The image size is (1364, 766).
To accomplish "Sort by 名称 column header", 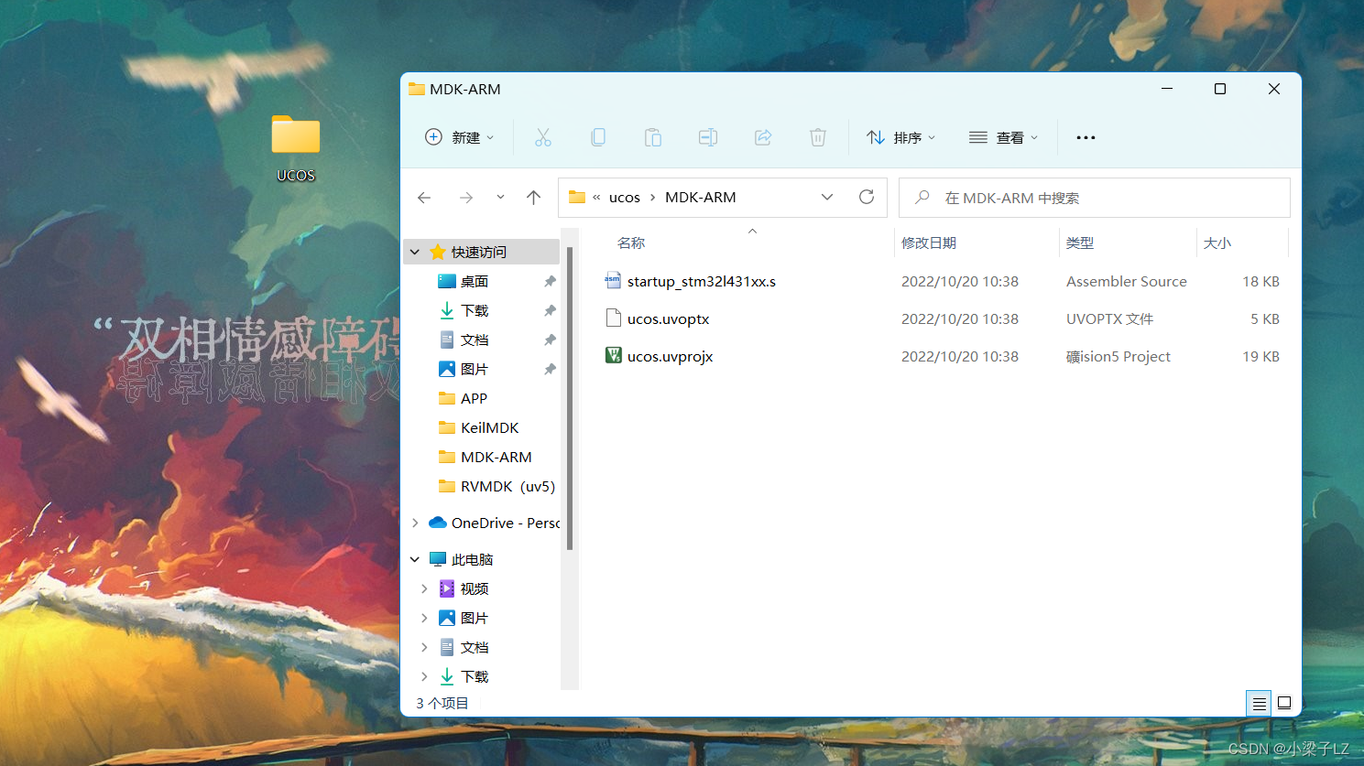I will (631, 243).
